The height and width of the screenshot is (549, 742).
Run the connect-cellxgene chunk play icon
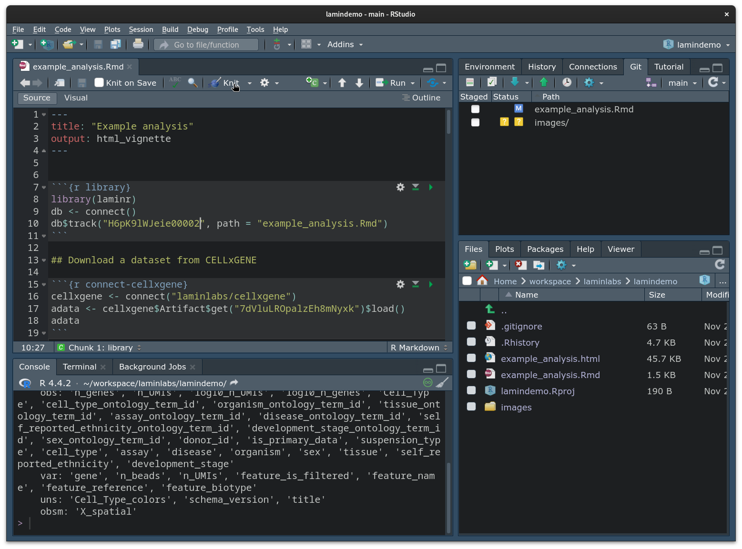[x=431, y=284]
